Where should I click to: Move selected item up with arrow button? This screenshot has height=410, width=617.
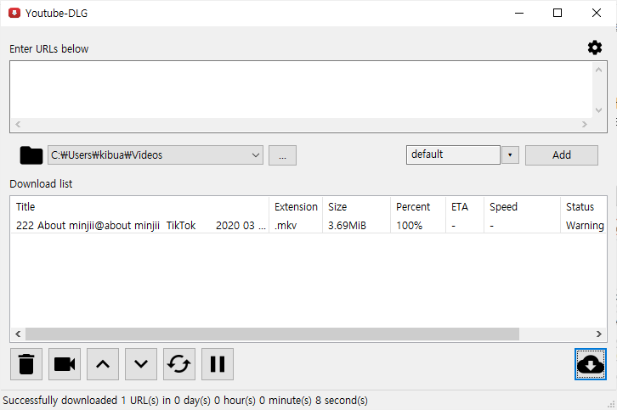[x=103, y=364]
